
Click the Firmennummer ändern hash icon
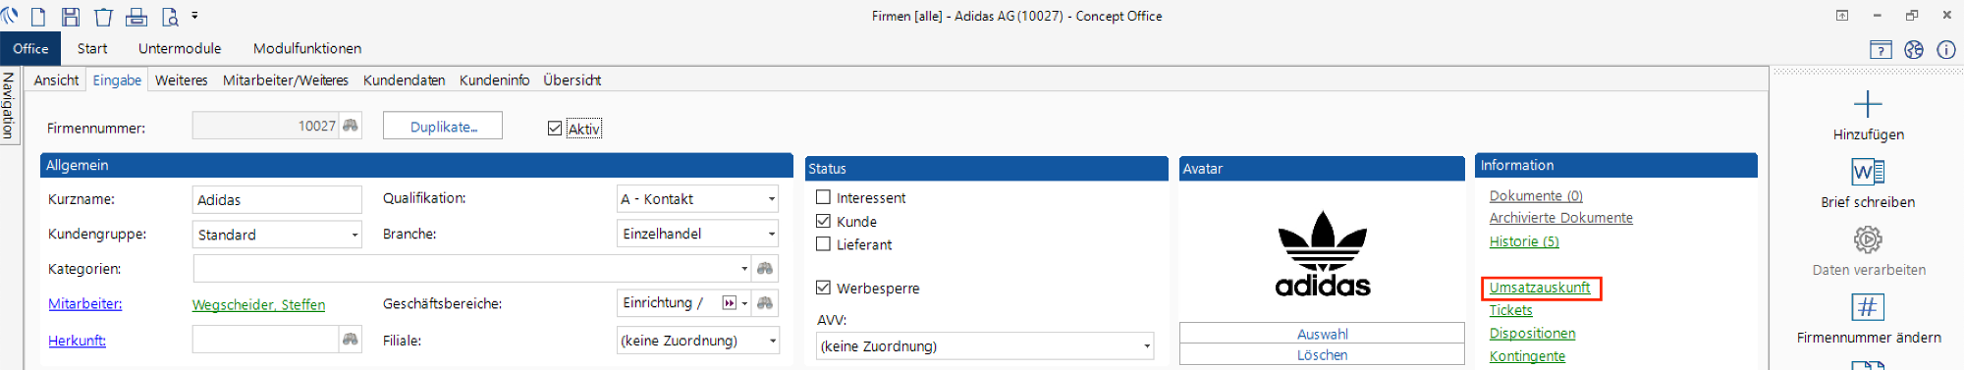(1868, 307)
